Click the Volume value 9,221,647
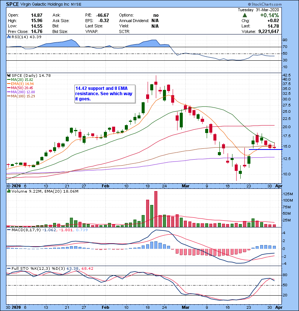299x311 pixels. coord(268,31)
